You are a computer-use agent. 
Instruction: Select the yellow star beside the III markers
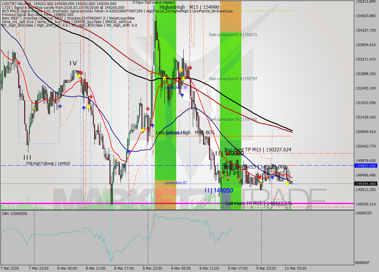[288, 183]
